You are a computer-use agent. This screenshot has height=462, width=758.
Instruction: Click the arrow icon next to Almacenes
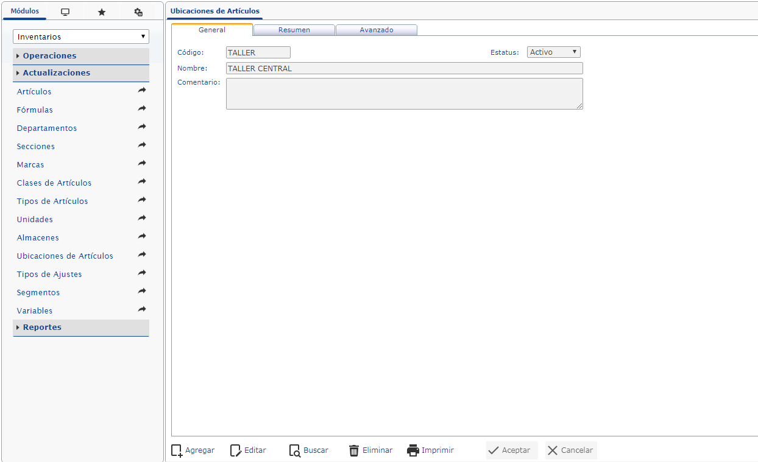142,237
